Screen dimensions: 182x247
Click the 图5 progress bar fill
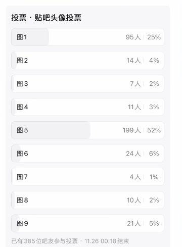point(51,130)
